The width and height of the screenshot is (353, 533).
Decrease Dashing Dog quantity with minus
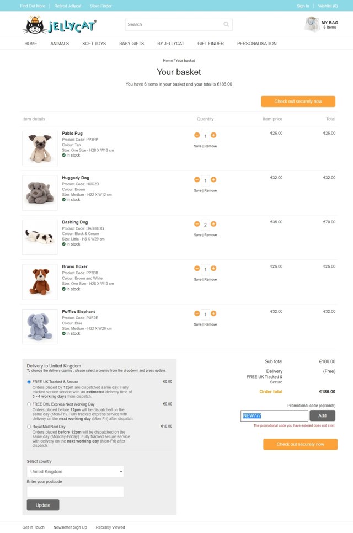197,224
